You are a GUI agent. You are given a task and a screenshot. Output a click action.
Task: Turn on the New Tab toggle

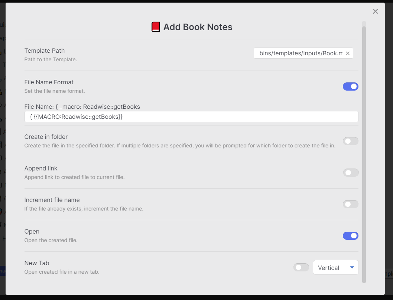click(x=301, y=267)
